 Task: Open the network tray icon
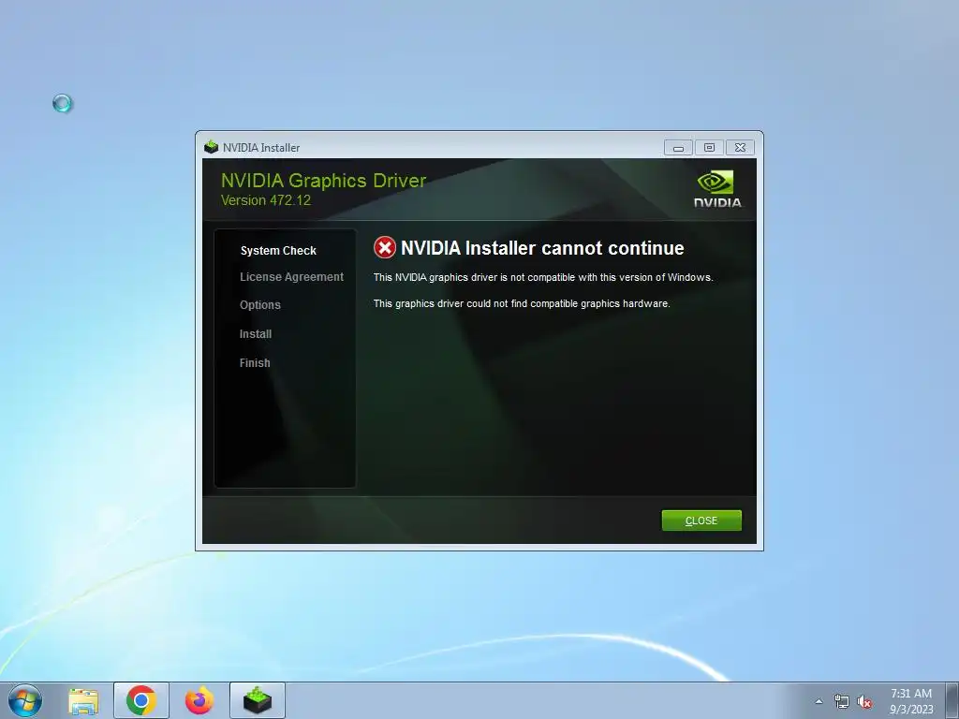[842, 701]
